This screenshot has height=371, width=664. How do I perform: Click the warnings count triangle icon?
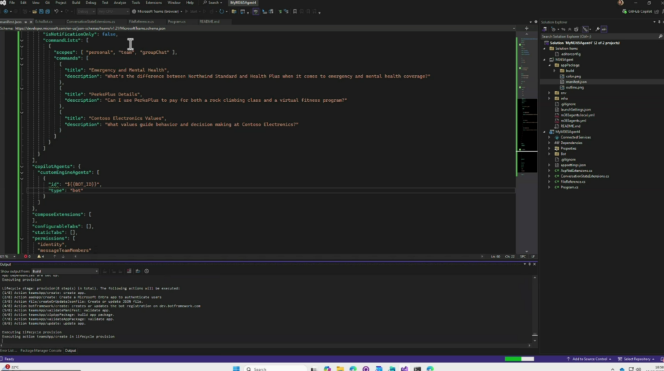pyautogui.click(x=40, y=256)
